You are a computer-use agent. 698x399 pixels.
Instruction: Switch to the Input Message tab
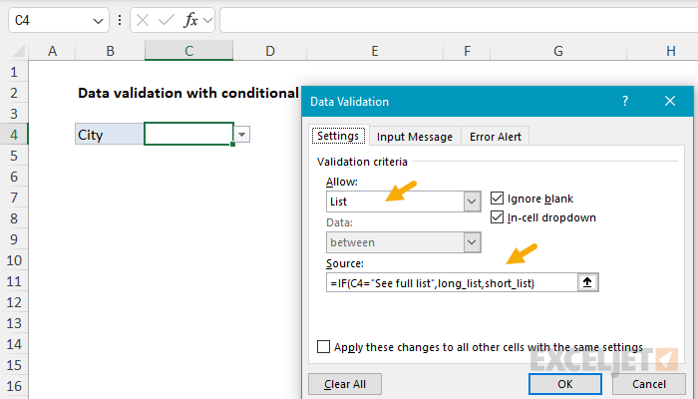pyautogui.click(x=415, y=137)
